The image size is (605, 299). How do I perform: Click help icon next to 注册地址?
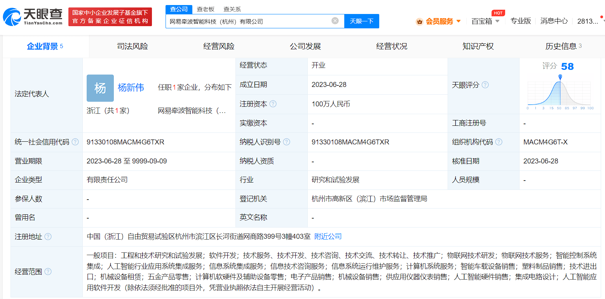pyautogui.click(x=48, y=236)
